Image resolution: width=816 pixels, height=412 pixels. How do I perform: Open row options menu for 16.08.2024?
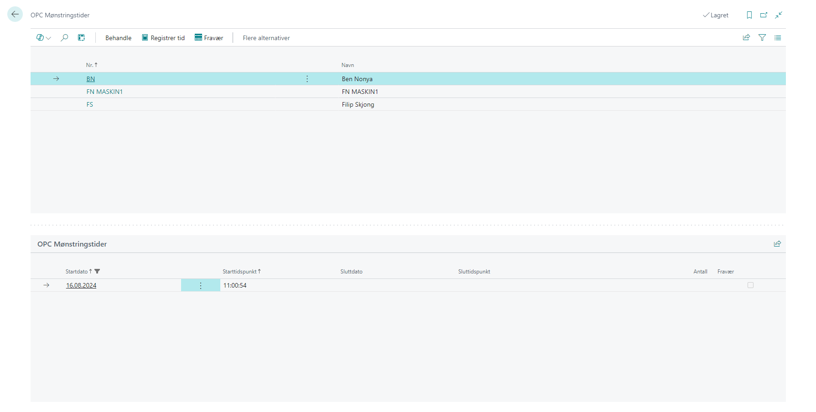click(201, 286)
